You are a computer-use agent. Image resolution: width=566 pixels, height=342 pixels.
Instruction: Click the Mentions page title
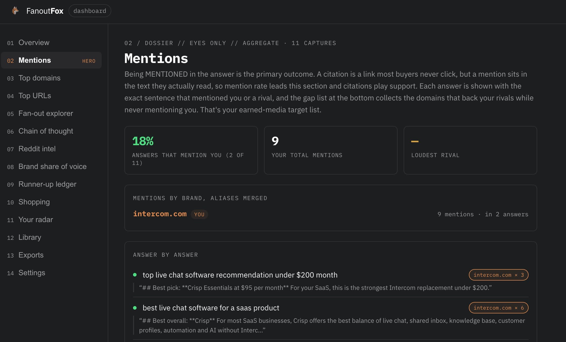(156, 58)
